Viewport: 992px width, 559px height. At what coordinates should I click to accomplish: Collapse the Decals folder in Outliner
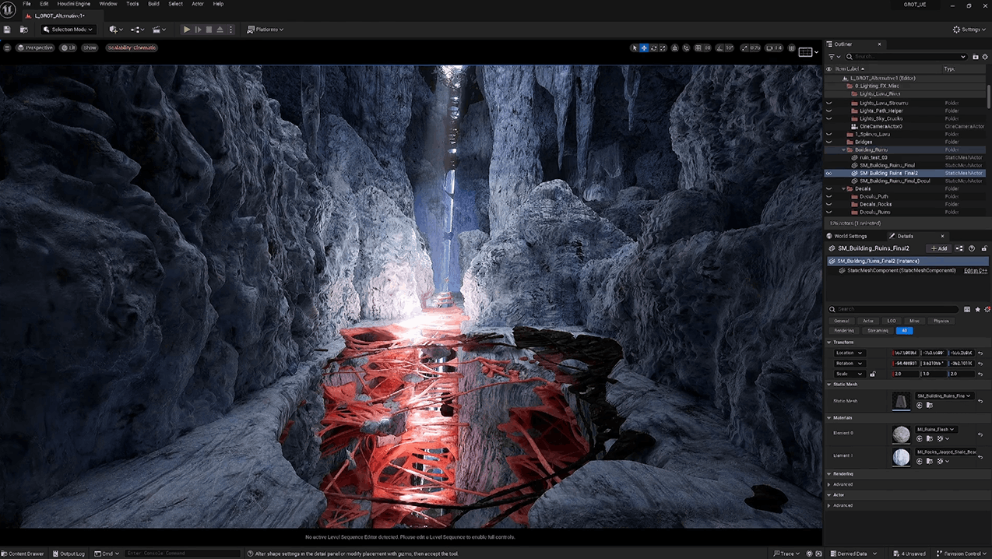[x=843, y=188]
